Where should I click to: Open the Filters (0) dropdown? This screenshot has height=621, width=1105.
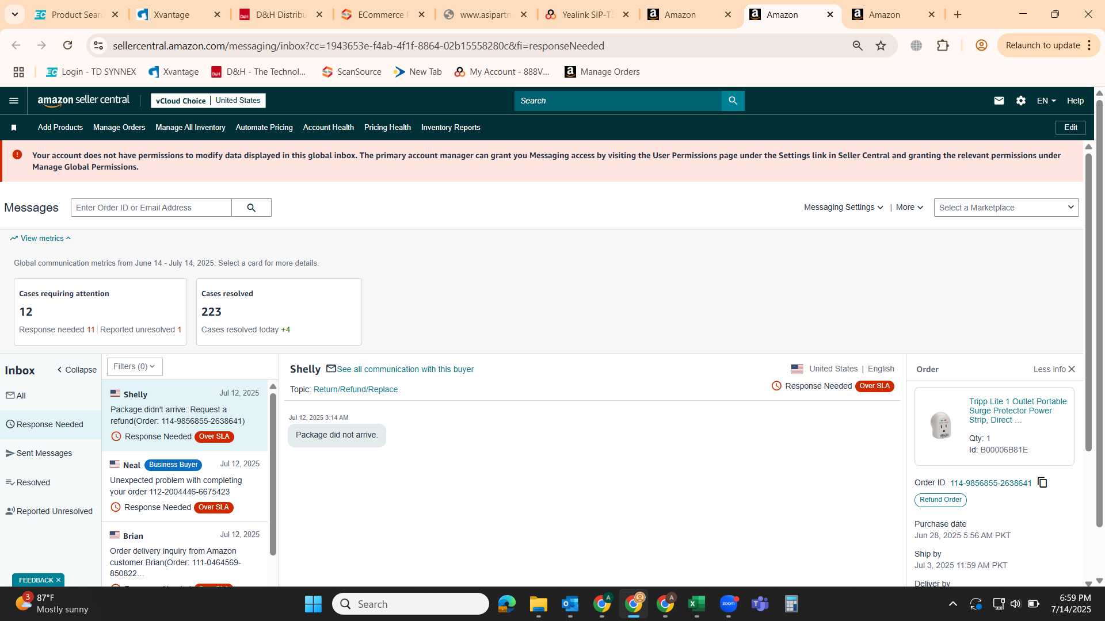(x=135, y=367)
